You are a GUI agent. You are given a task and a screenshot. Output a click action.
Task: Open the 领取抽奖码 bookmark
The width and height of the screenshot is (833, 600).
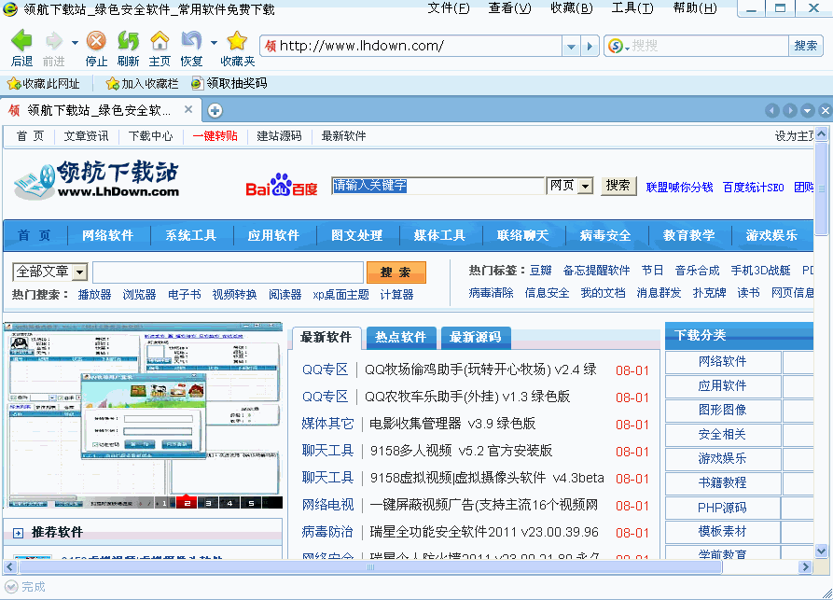coord(229,83)
